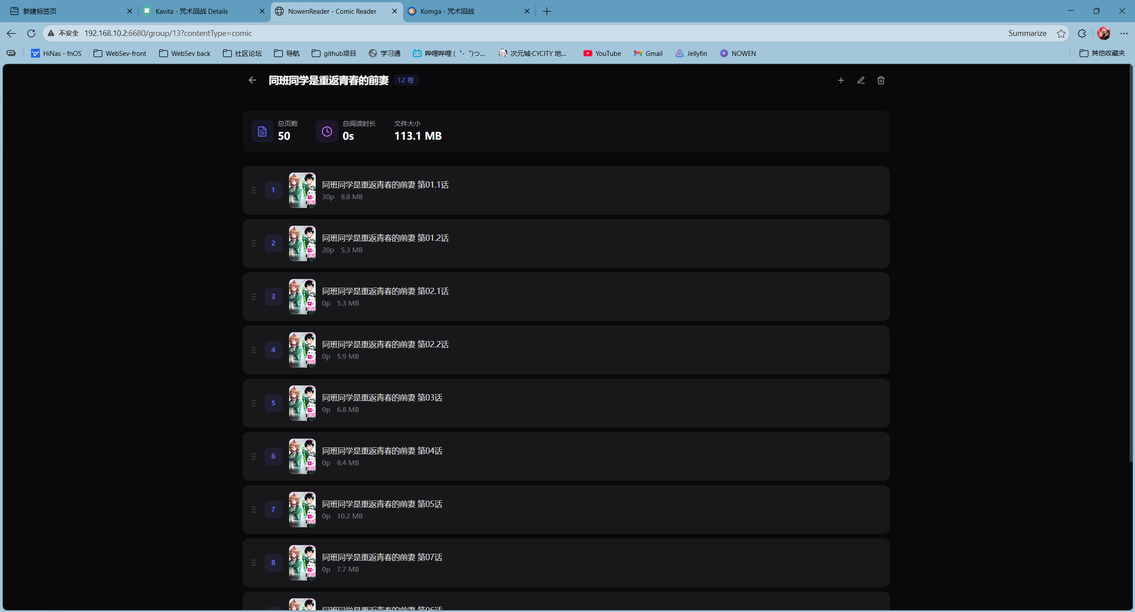This screenshot has width=1135, height=612.
Task: Switch to the 新建标签页 tab
Action: pos(71,11)
